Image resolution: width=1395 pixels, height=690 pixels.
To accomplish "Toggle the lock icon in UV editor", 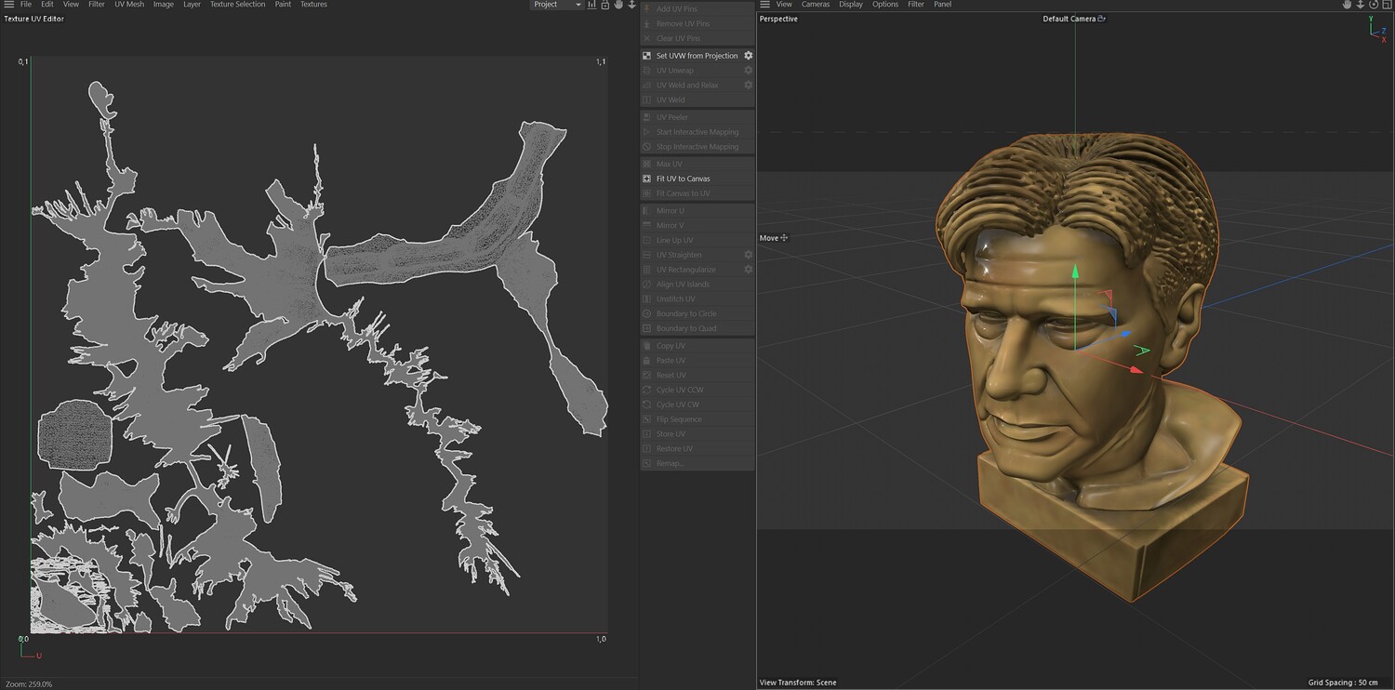I will pos(605,5).
